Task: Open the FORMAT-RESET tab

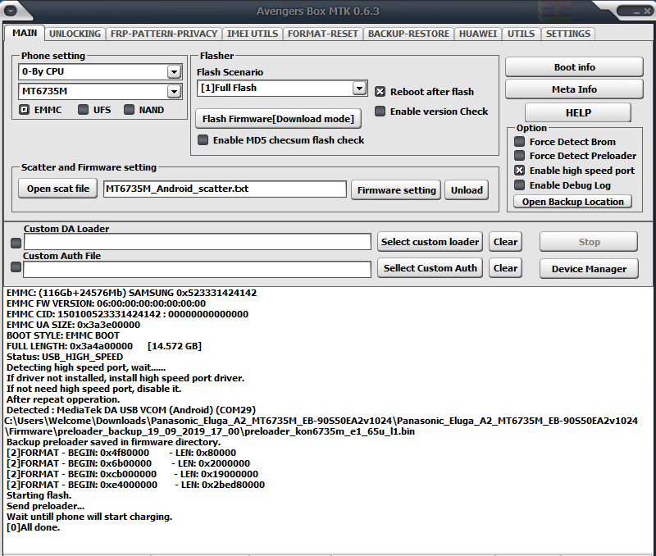Action: (323, 34)
